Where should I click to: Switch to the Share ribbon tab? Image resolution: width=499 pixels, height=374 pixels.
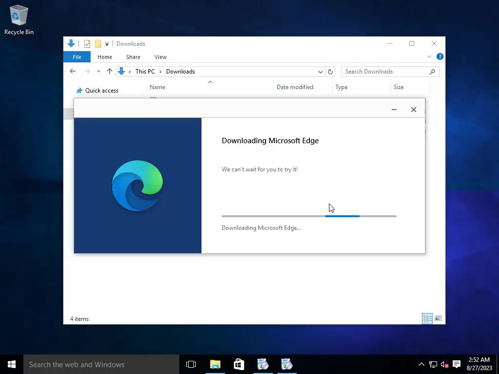pyautogui.click(x=133, y=57)
